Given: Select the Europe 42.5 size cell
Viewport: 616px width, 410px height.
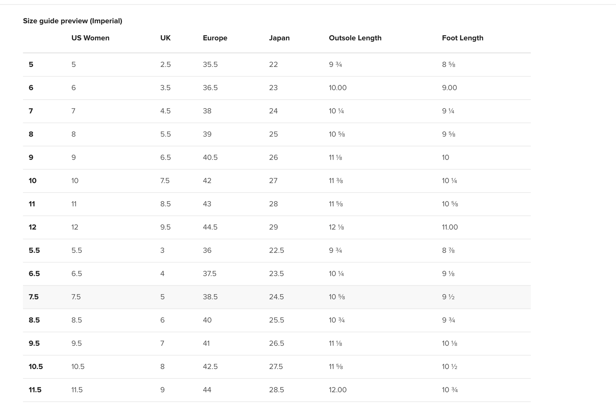Looking at the screenshot, I should tap(210, 366).
